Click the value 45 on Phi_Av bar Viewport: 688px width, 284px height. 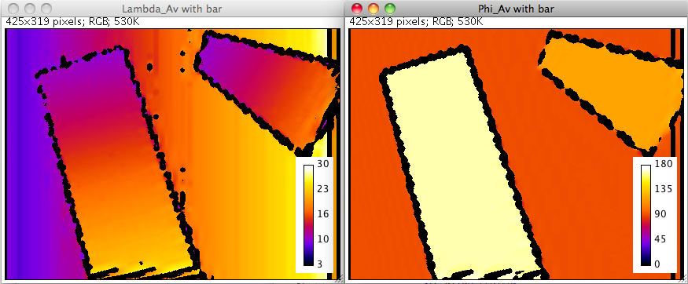tap(660, 239)
